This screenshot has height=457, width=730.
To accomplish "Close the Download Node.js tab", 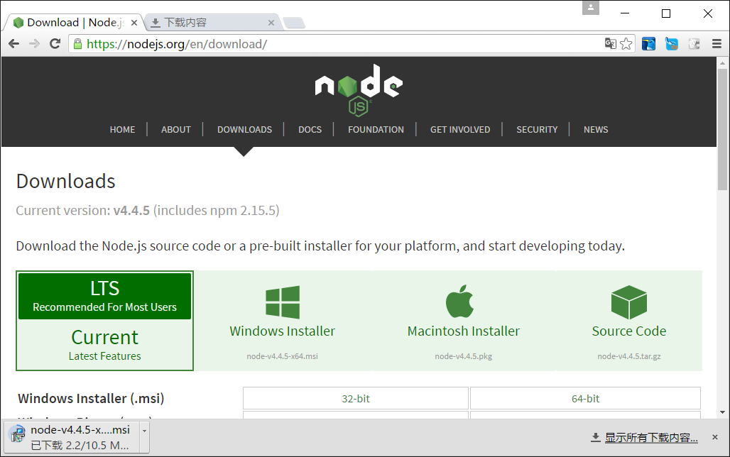I will (x=134, y=22).
